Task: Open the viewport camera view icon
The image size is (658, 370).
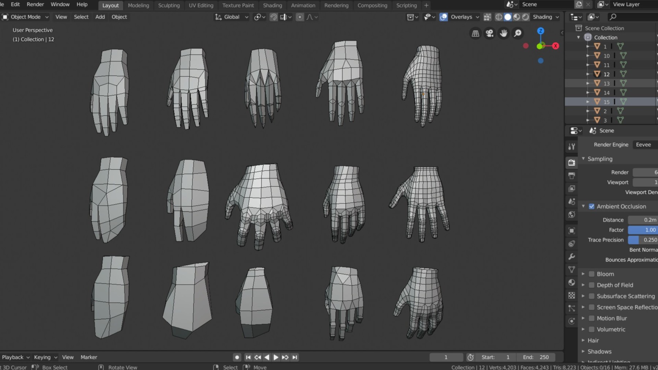Action: [x=489, y=33]
